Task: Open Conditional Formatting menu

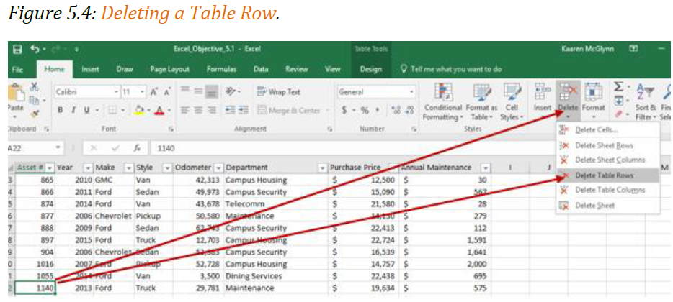Action: (x=442, y=102)
